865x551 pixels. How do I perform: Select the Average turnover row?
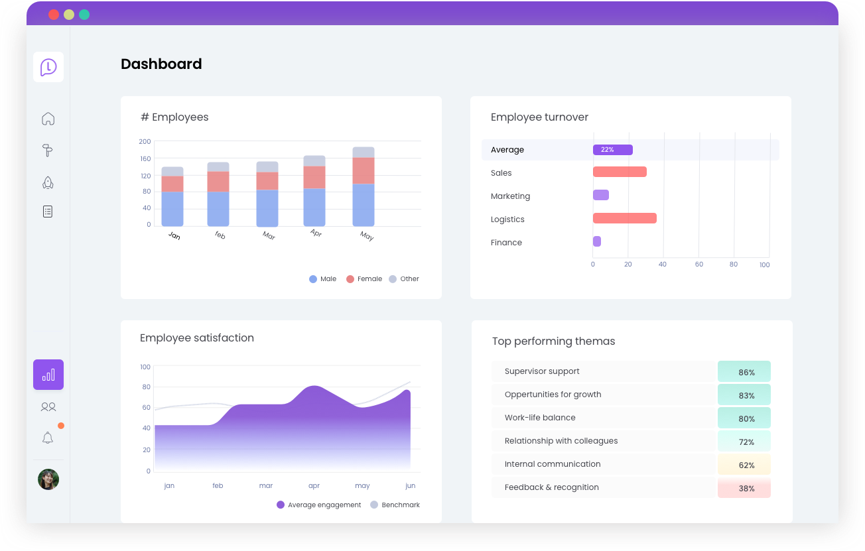[x=630, y=150]
